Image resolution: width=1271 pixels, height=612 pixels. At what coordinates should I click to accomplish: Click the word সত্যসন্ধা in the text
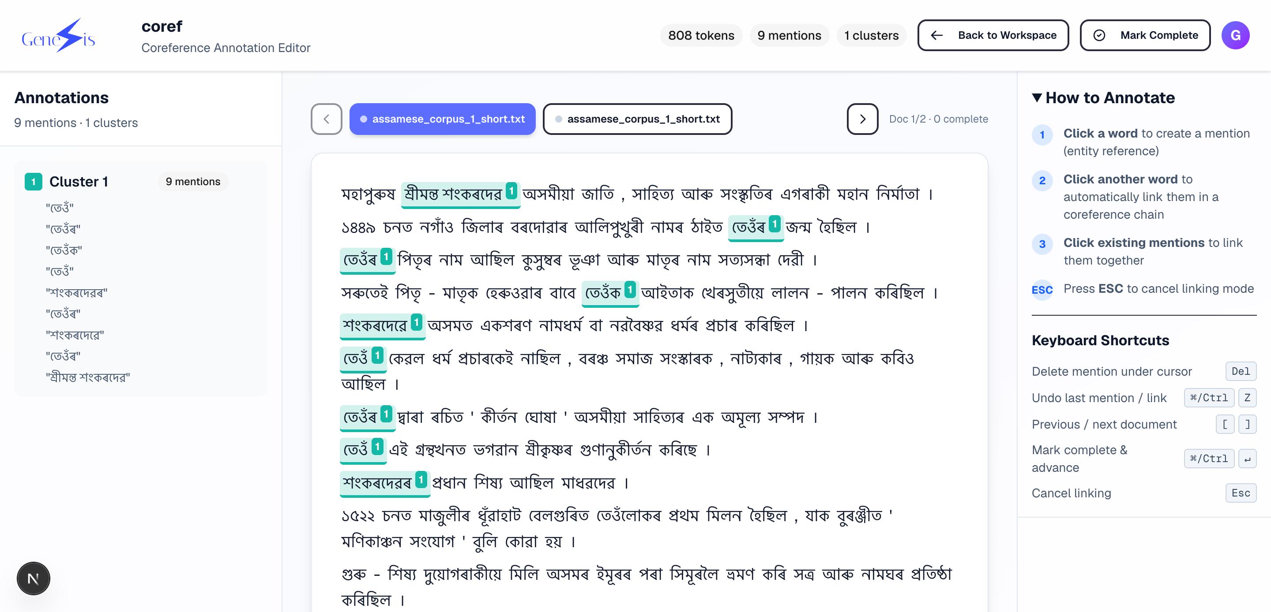744,260
